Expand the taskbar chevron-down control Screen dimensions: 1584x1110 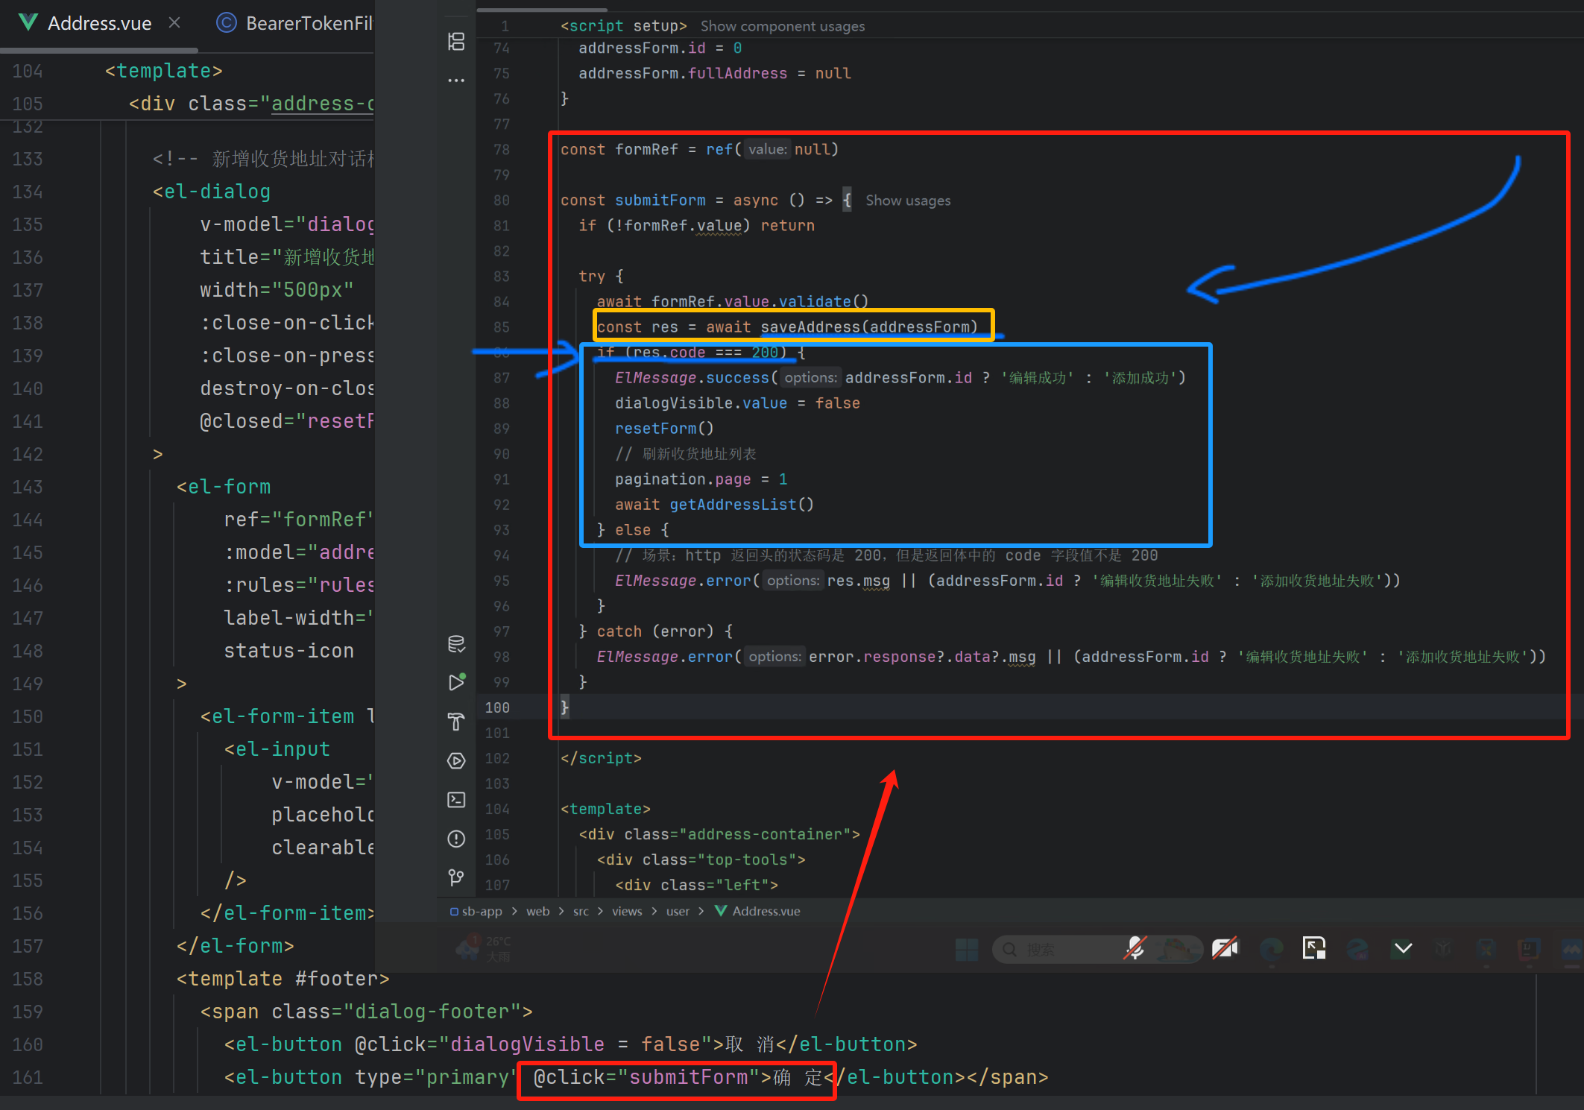point(1403,948)
